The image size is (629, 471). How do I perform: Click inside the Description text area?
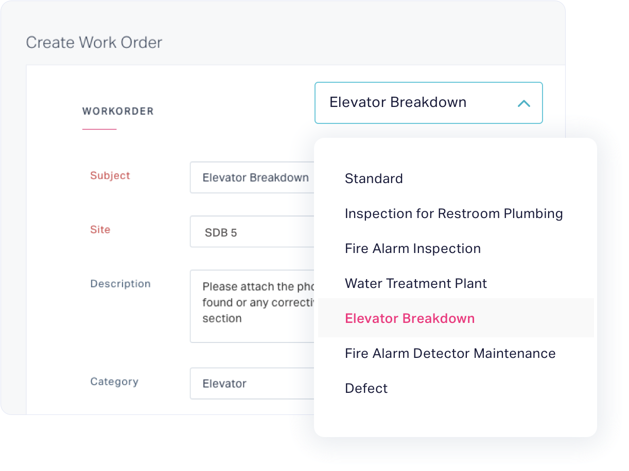click(x=252, y=306)
